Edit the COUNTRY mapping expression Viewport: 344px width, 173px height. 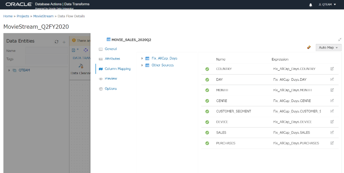(x=332, y=69)
